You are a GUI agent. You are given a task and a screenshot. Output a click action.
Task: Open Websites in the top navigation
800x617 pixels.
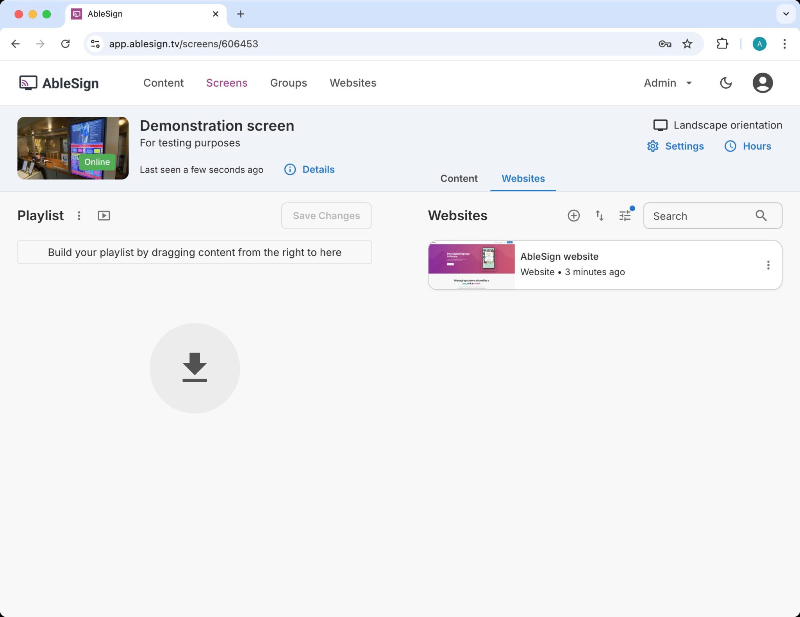(353, 83)
